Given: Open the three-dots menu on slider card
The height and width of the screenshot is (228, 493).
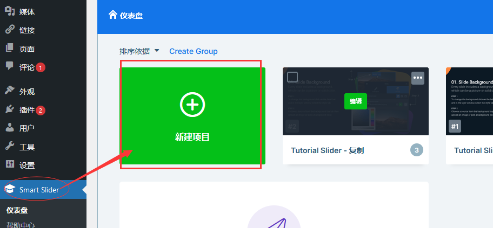Looking at the screenshot, I should (417, 78).
